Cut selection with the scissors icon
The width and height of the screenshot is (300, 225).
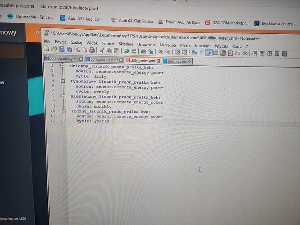coord(102,50)
